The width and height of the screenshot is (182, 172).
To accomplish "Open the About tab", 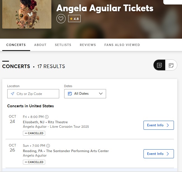I will [x=40, y=45].
